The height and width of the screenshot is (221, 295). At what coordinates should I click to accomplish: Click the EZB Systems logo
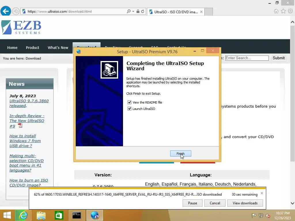click(x=21, y=27)
